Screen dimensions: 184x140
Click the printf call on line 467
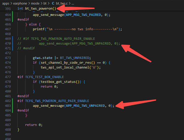click(39, 29)
